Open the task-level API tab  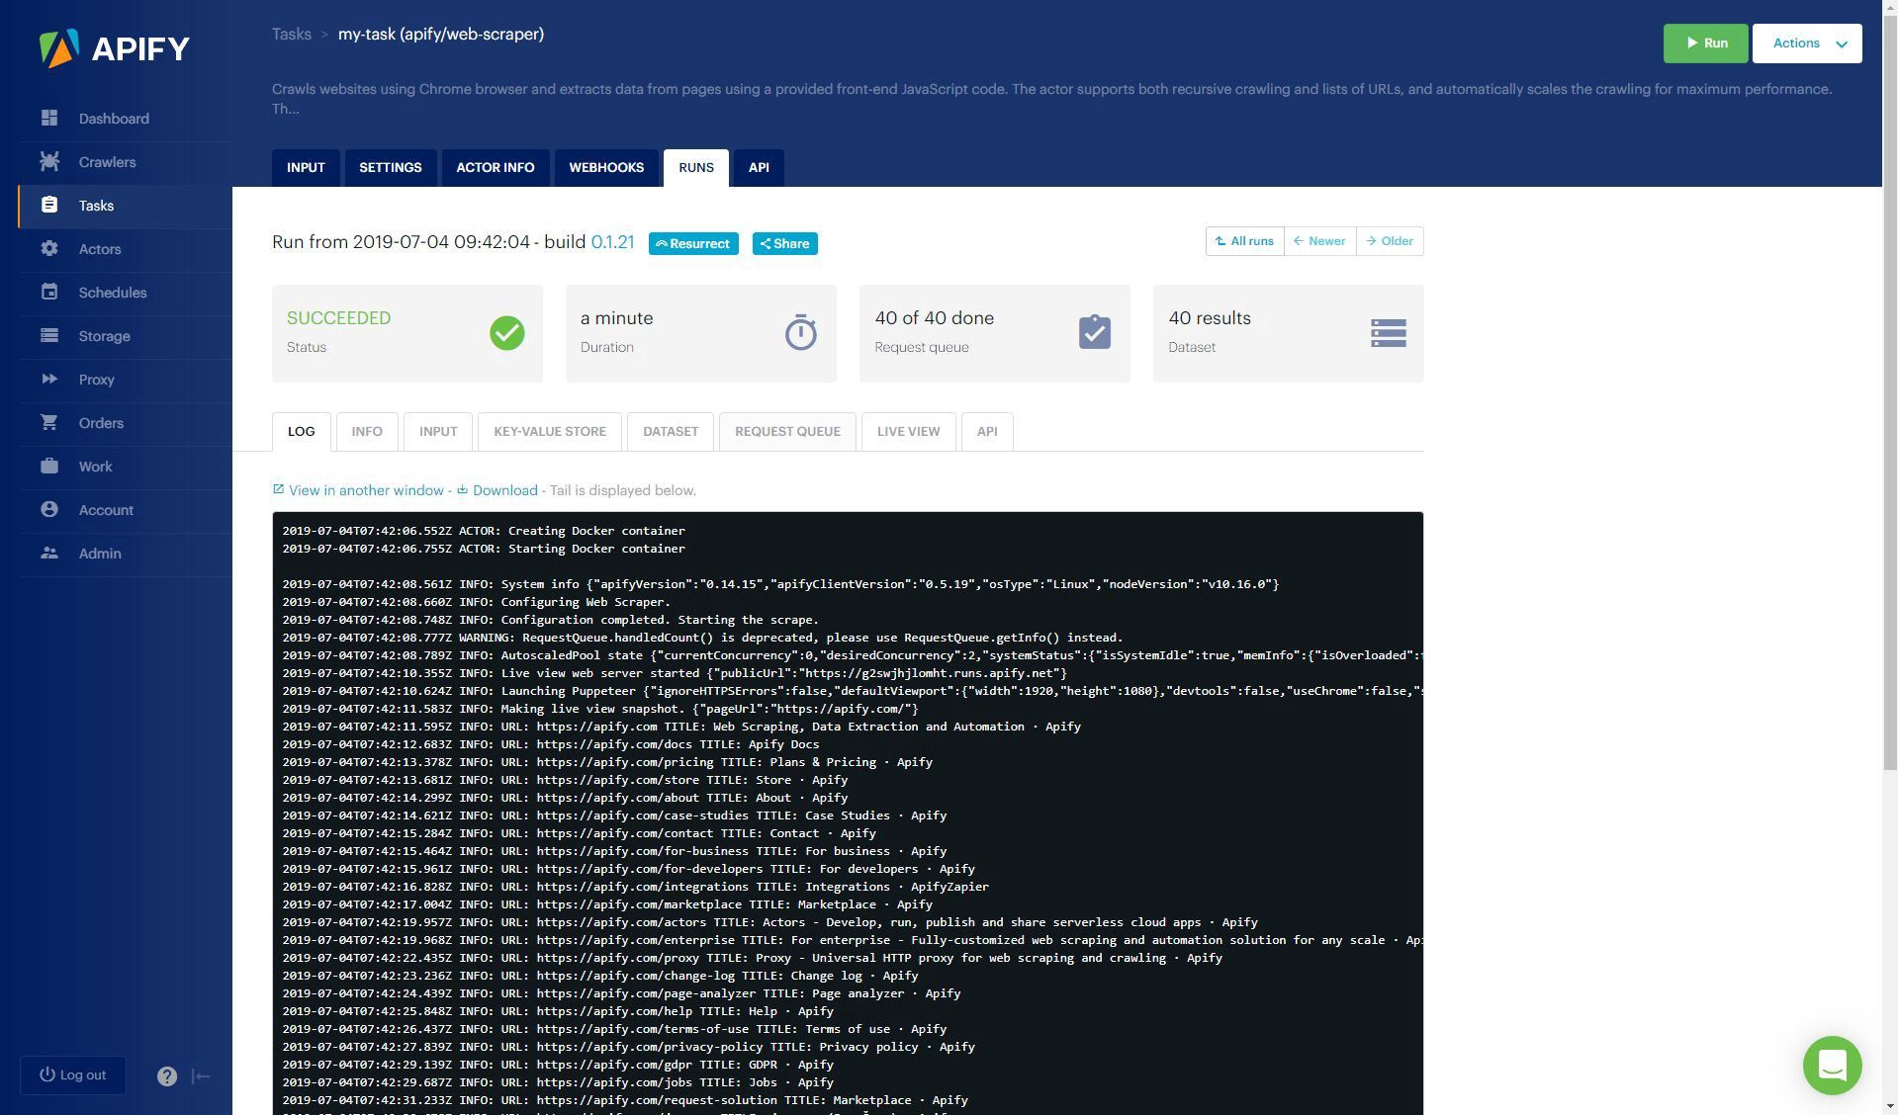[x=759, y=168]
